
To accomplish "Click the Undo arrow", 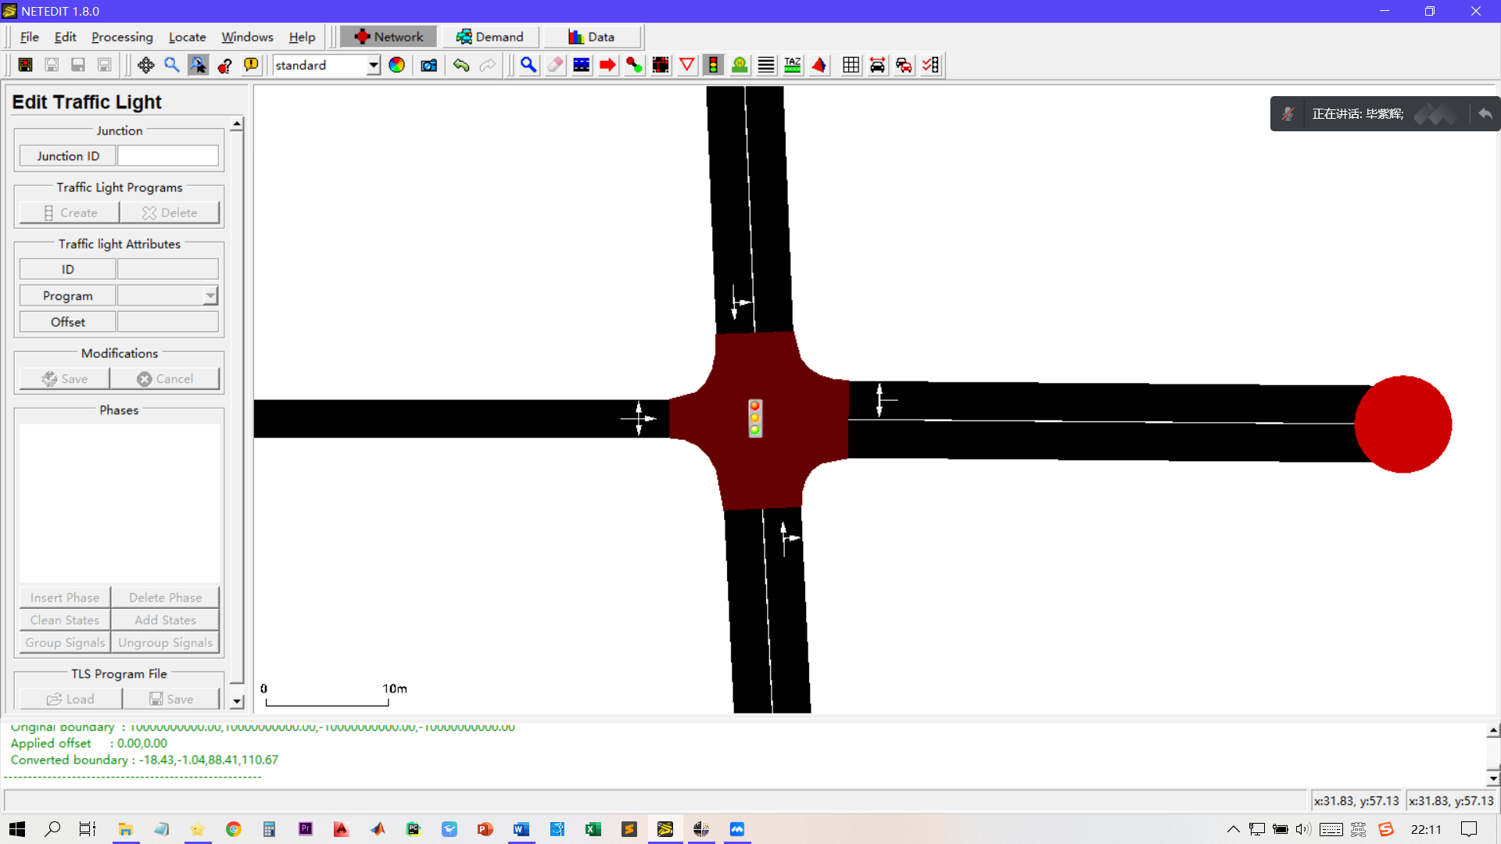I will coord(461,65).
